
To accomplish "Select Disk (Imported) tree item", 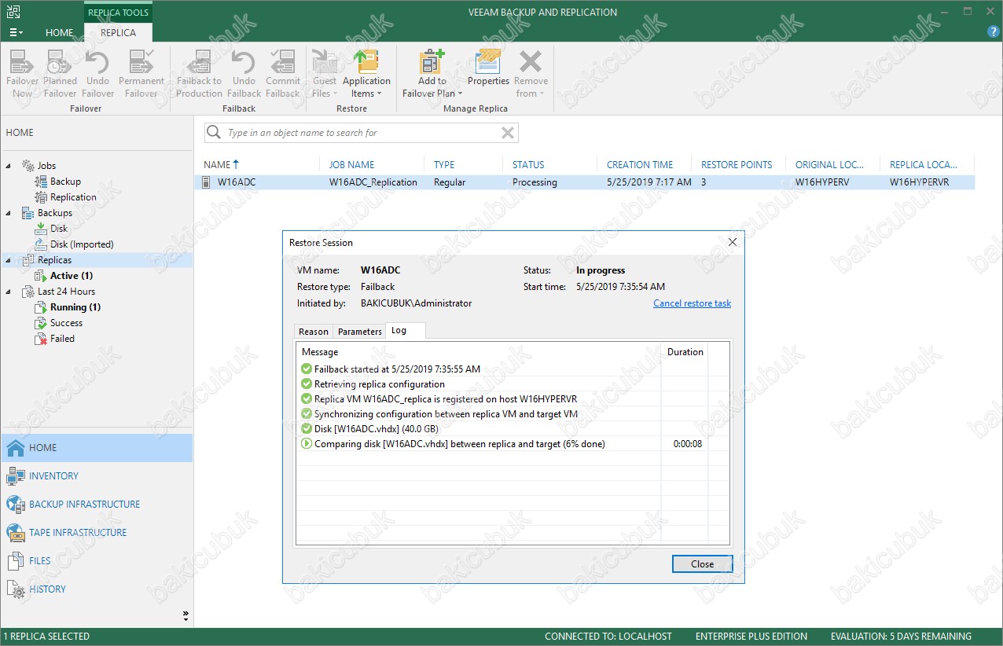I will pos(82,244).
